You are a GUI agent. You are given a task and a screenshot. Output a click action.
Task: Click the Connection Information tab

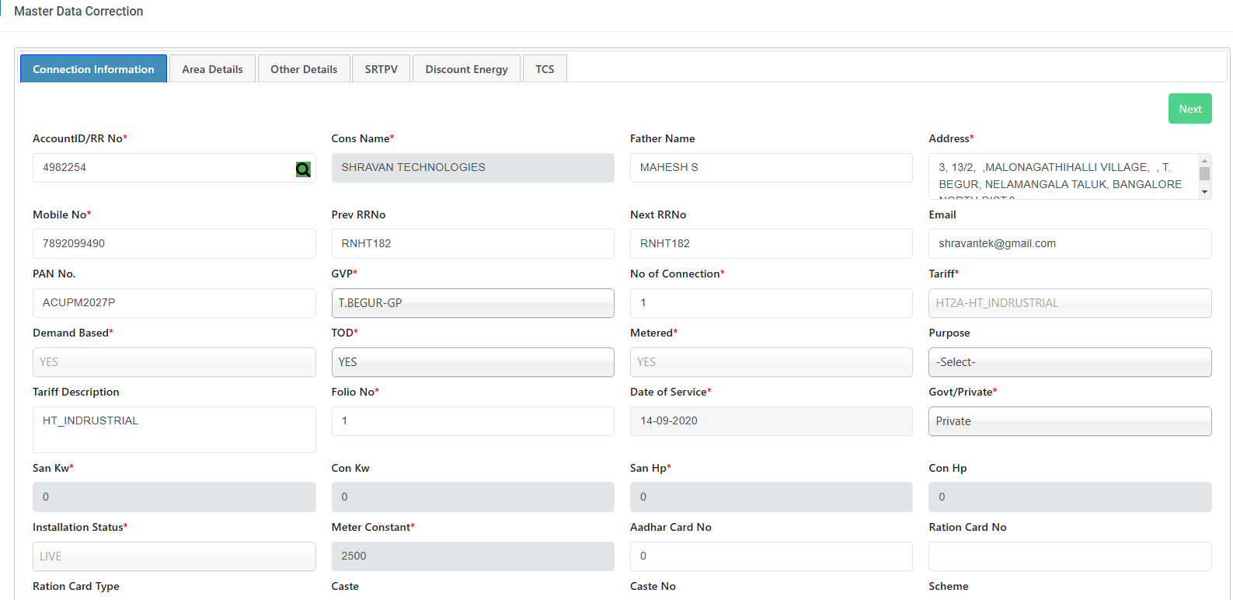(93, 69)
